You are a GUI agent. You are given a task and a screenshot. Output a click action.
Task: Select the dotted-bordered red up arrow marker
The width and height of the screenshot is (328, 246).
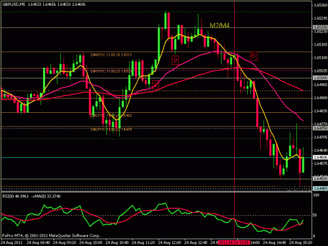(155, 84)
